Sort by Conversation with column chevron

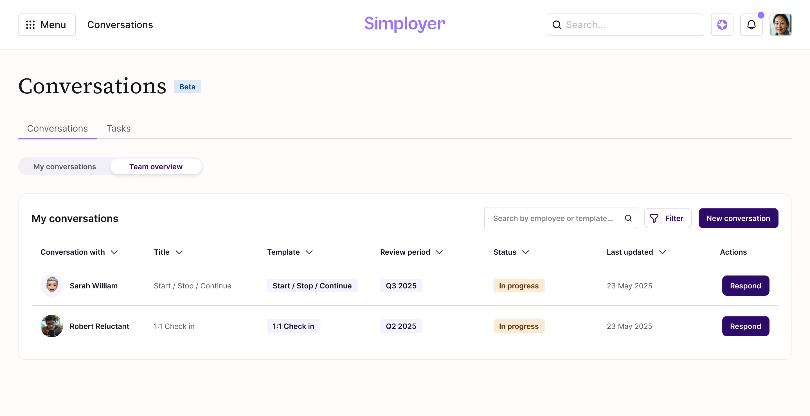[114, 252]
